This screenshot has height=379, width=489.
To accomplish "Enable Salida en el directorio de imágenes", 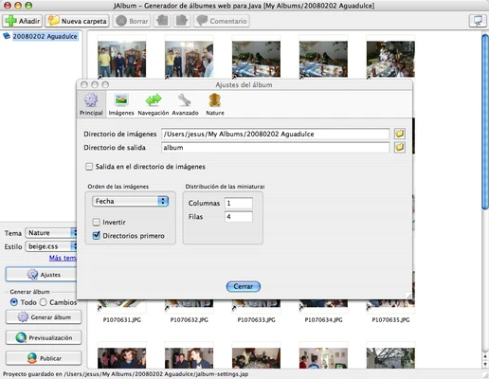I will click(89, 167).
